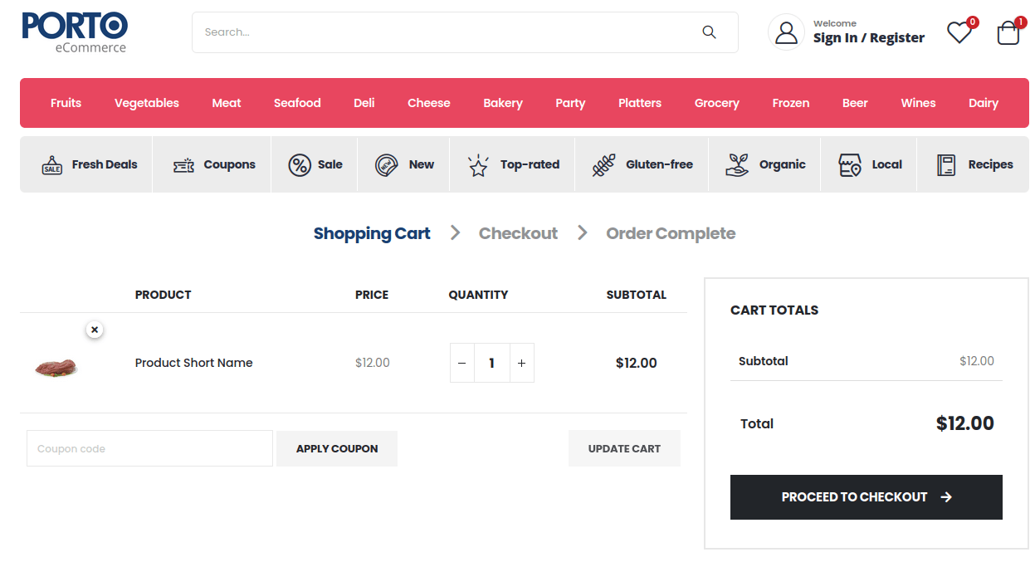Click the user account icon
The image size is (1035, 562).
click(785, 32)
